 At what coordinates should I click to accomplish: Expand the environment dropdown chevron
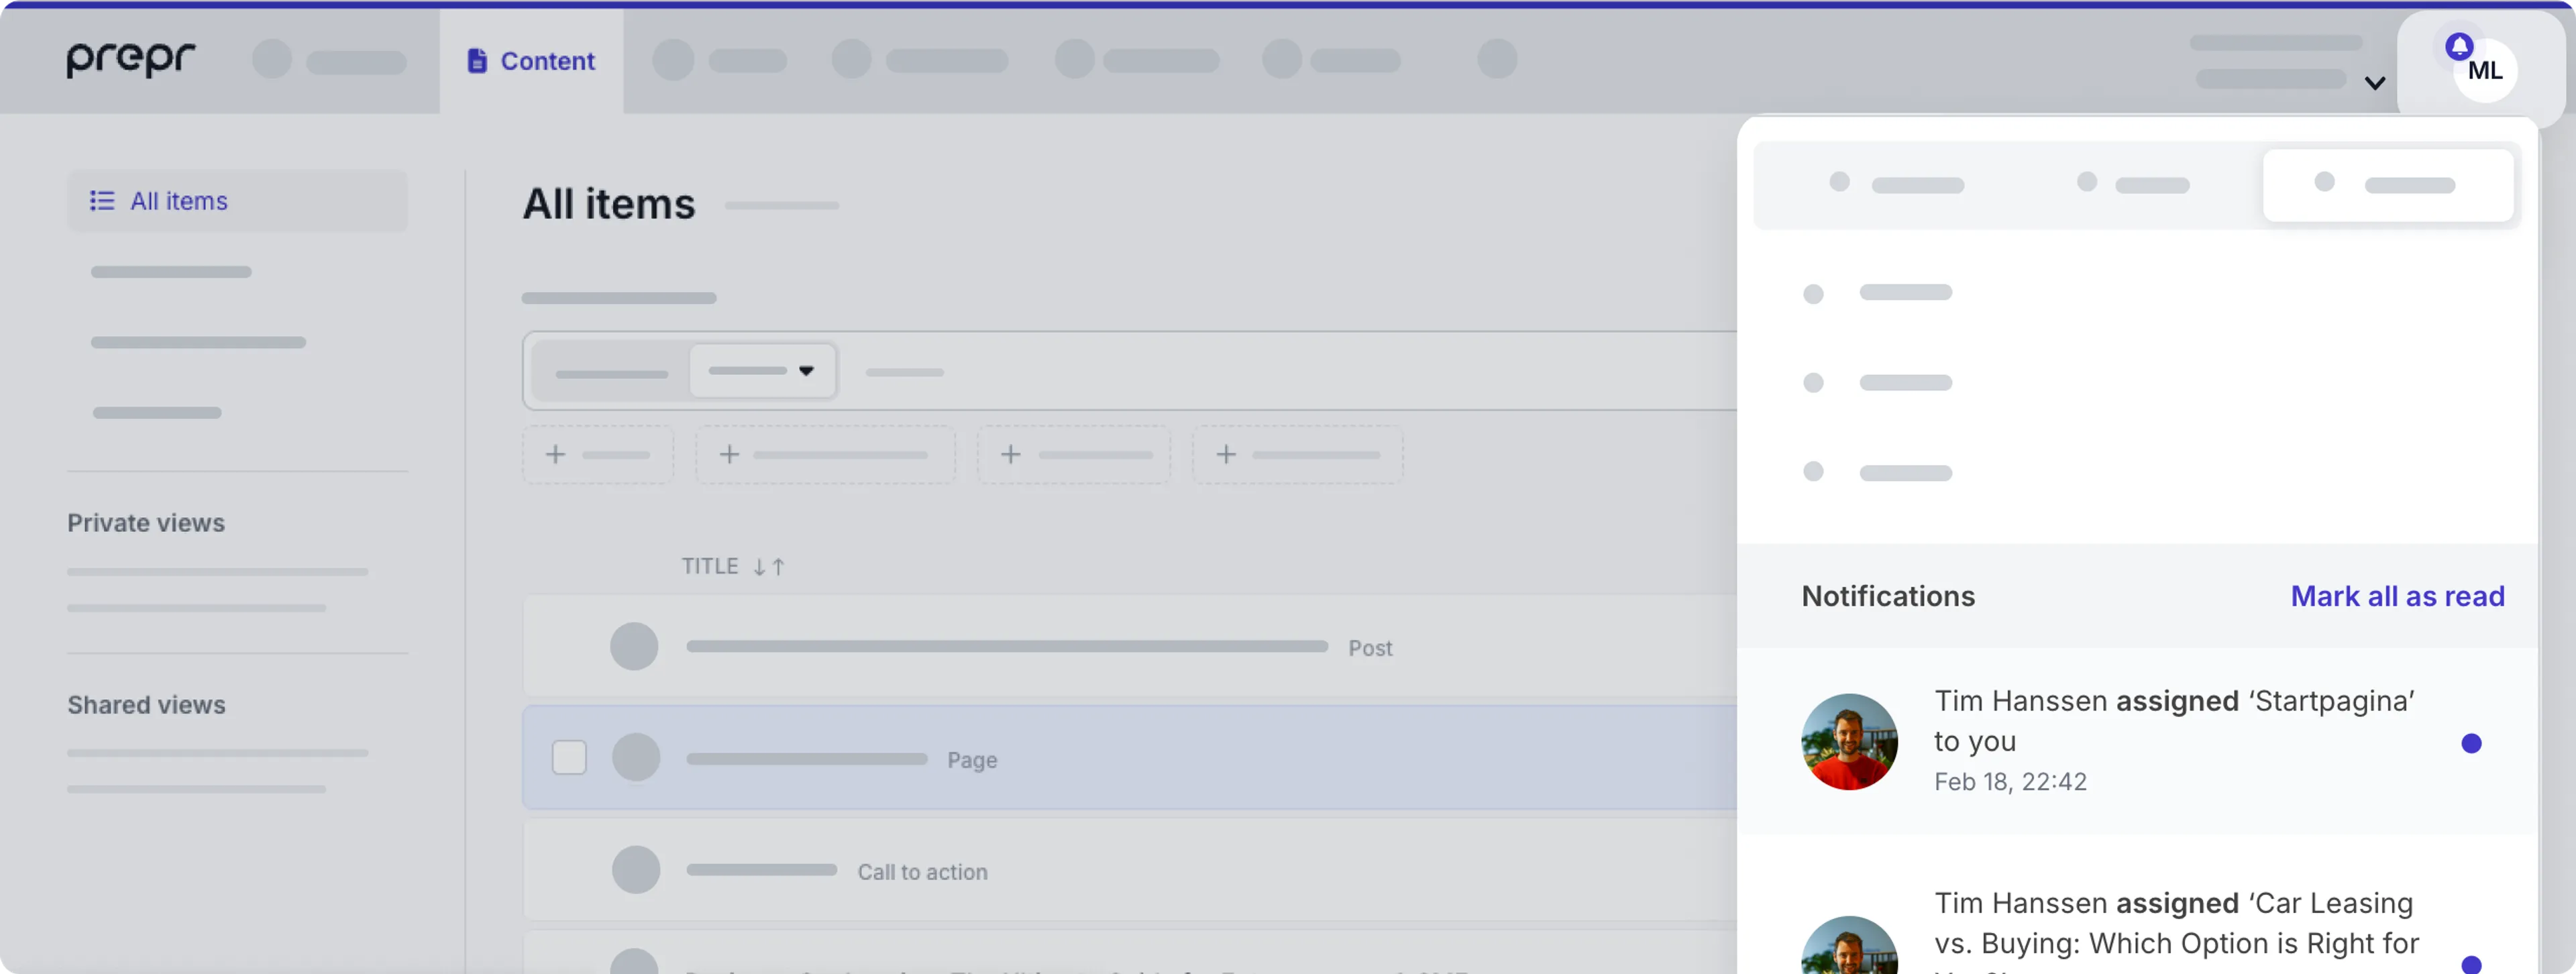(x=2375, y=83)
